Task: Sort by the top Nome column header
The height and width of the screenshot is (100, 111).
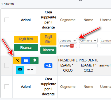Action: [x=88, y=20]
